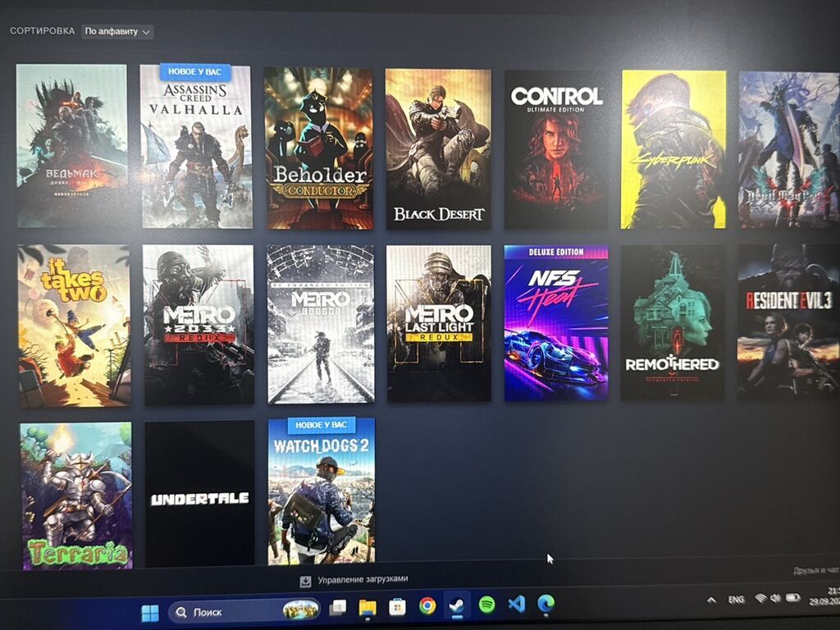Select Assassin's Creed Valhalla cover
The height and width of the screenshot is (630, 840).
(x=196, y=147)
